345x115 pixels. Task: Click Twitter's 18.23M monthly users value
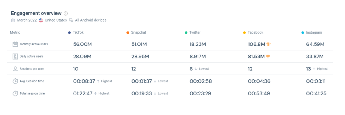coord(198,44)
